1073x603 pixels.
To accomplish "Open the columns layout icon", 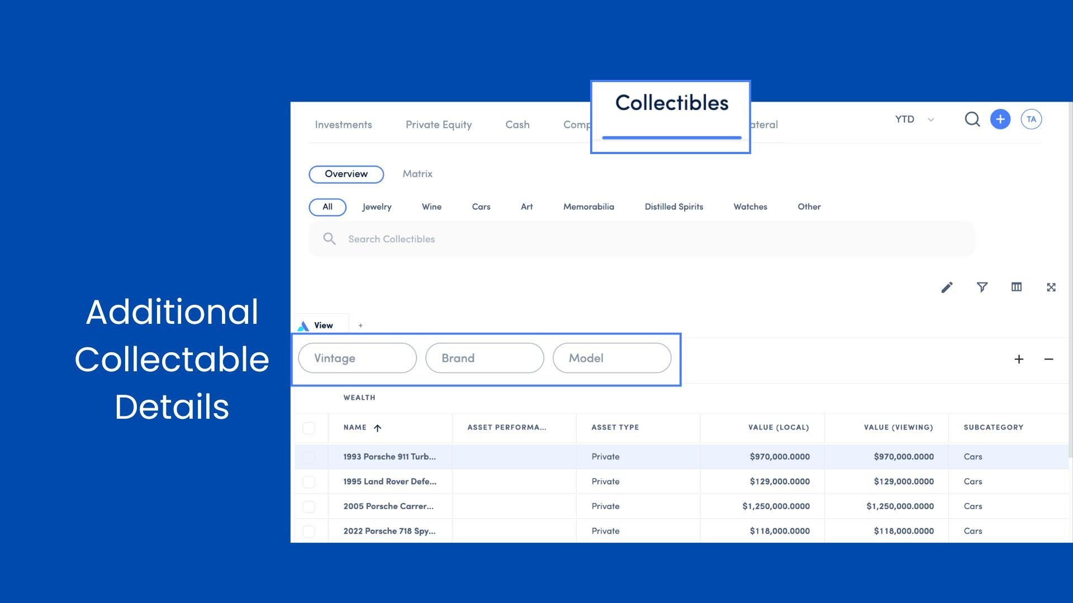I will click(x=1016, y=287).
